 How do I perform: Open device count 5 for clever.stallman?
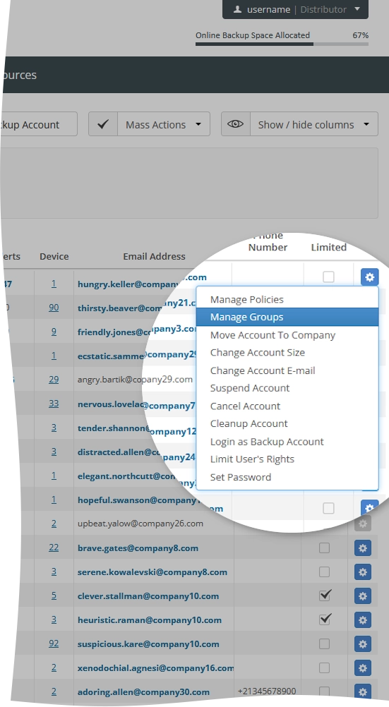tap(54, 596)
